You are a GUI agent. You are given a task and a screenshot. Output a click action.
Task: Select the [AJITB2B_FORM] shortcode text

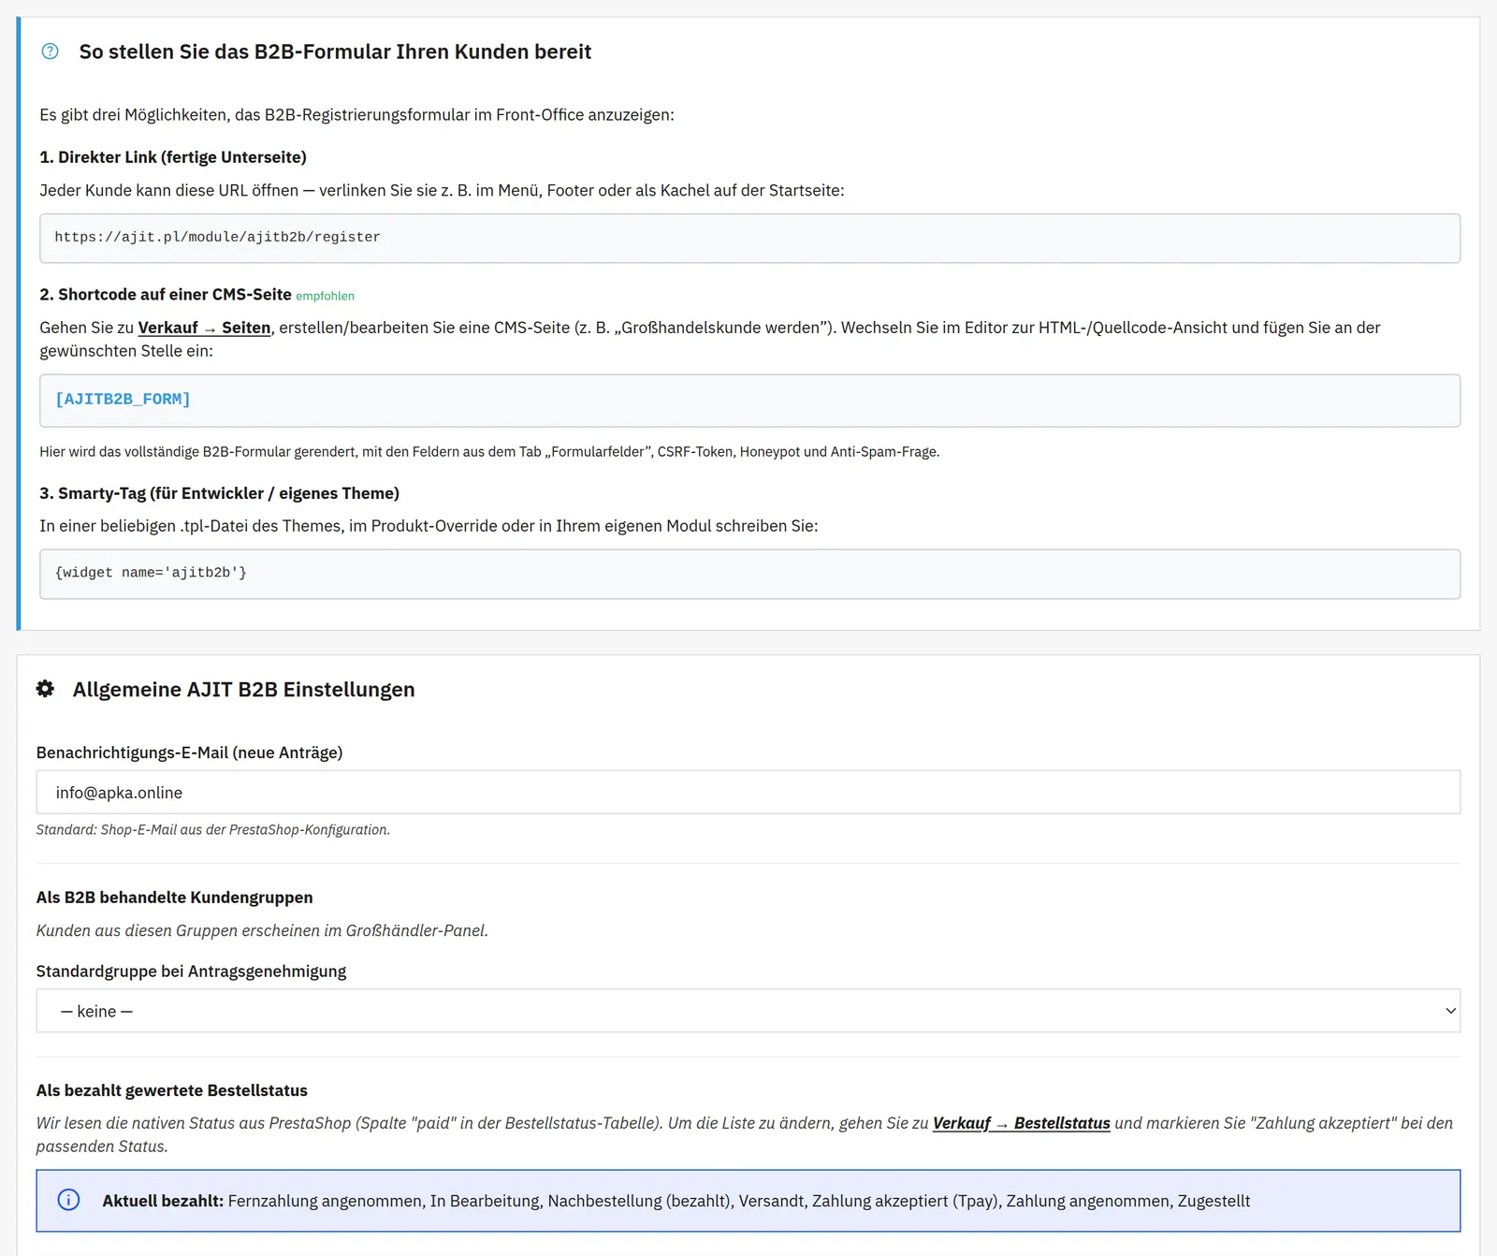tap(123, 400)
